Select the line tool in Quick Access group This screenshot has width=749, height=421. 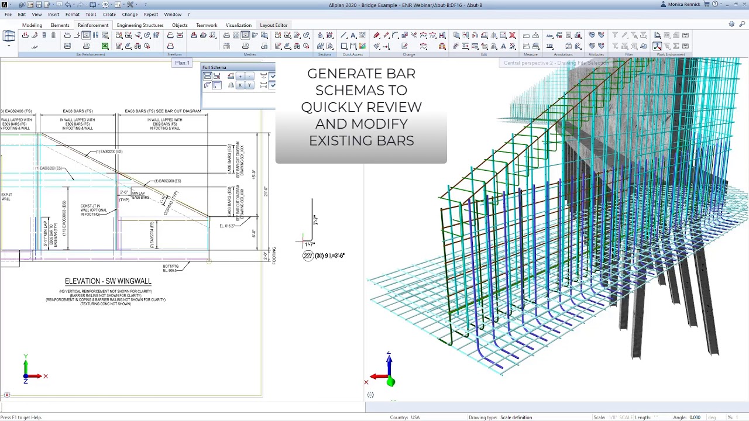tap(343, 36)
